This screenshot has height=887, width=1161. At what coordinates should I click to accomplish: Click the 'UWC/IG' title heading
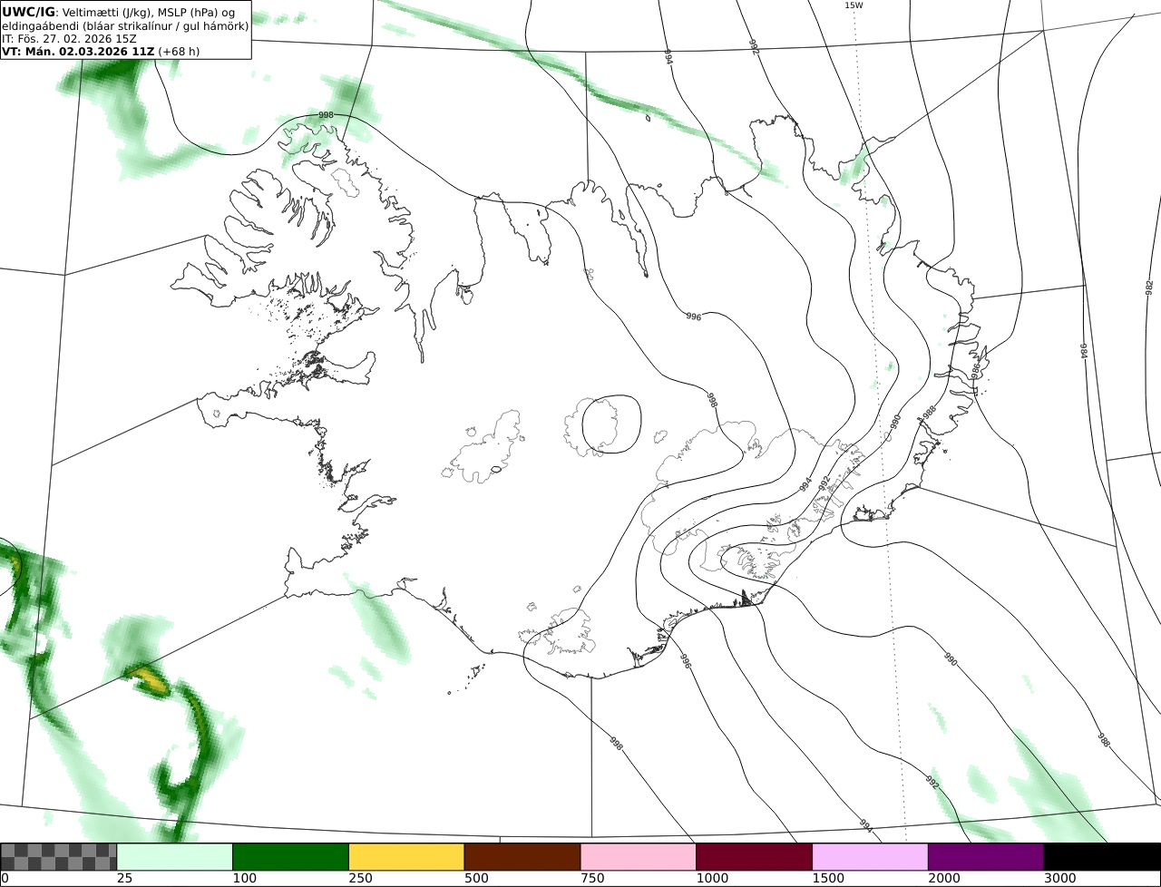point(28,12)
